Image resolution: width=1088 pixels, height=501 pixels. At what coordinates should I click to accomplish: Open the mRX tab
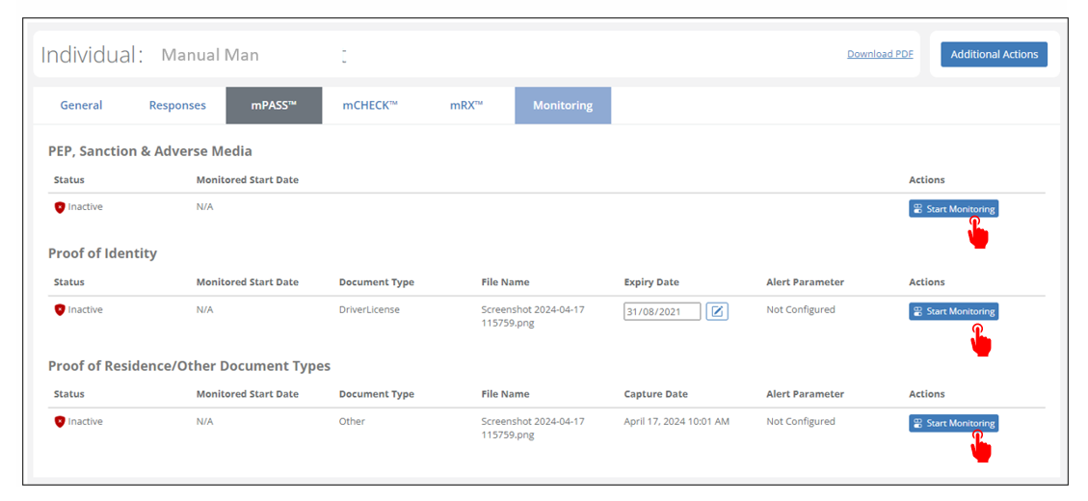coord(466,106)
